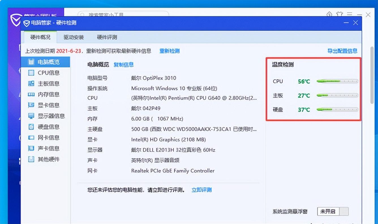This screenshot has height=224, width=378.
Task: Select 网卡信息 network adapter info
Action: (x=45, y=137)
